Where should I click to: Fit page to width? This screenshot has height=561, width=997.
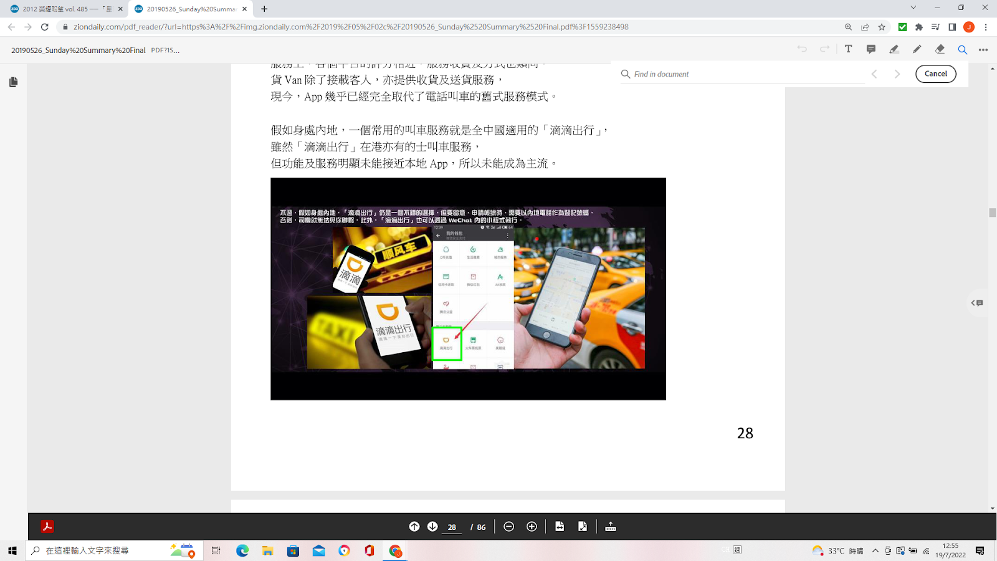(560, 527)
